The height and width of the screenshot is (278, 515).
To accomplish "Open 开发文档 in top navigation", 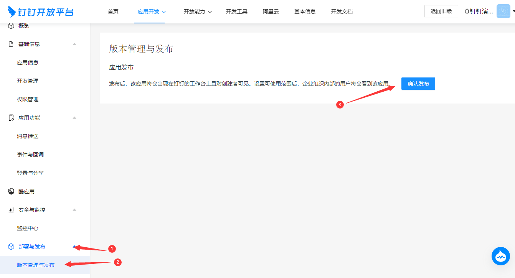I will [342, 12].
